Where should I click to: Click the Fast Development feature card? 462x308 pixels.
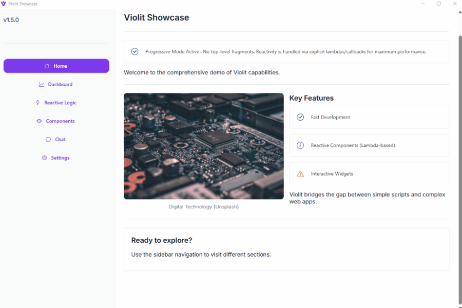(369, 117)
